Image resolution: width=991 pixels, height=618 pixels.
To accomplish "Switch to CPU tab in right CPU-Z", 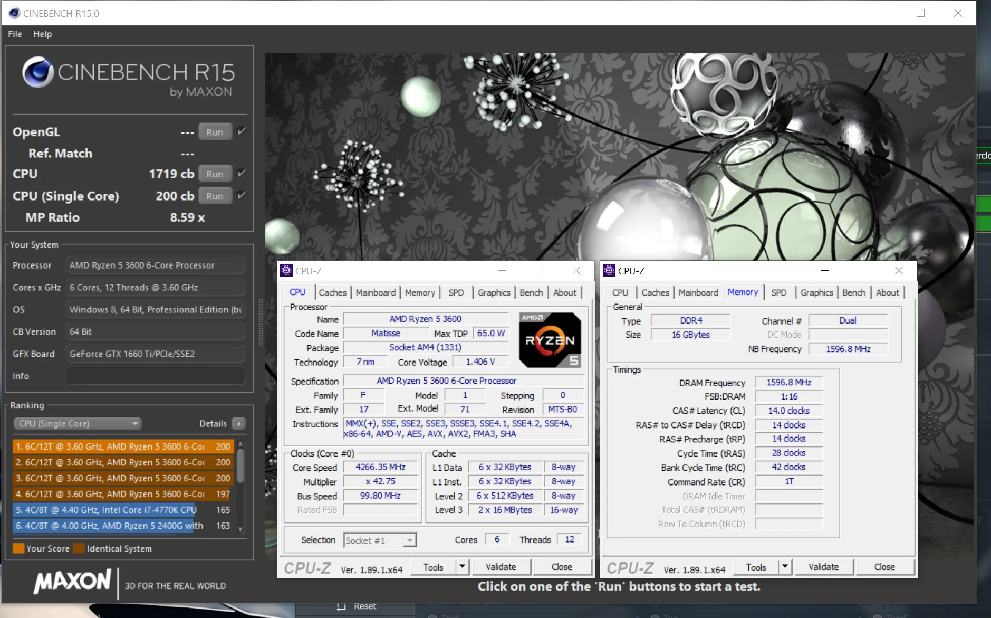I will [620, 292].
